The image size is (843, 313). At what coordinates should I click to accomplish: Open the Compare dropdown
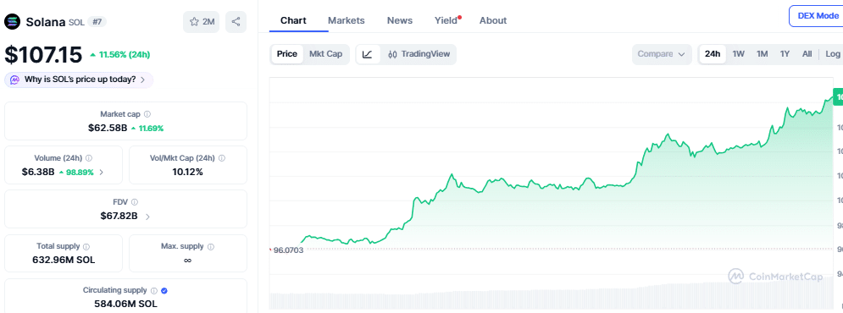pyautogui.click(x=662, y=54)
